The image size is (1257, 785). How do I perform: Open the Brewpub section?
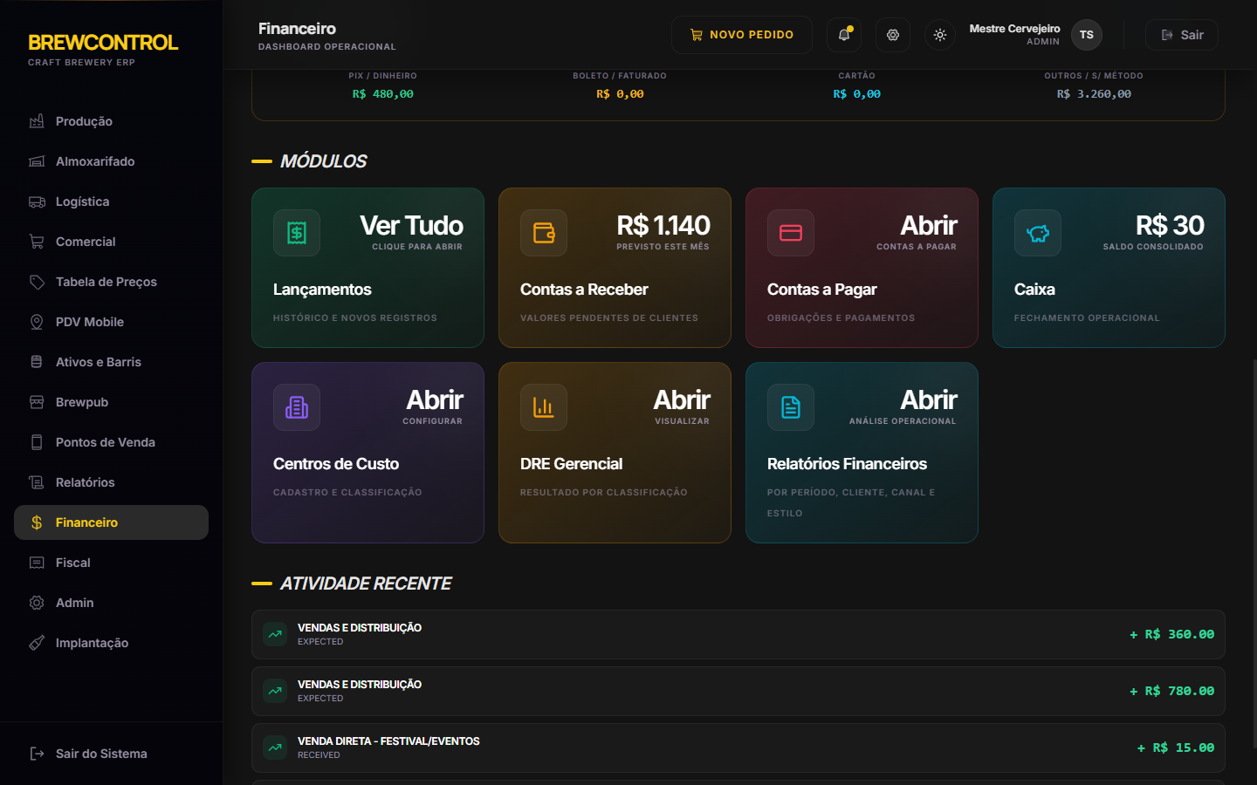point(111,402)
